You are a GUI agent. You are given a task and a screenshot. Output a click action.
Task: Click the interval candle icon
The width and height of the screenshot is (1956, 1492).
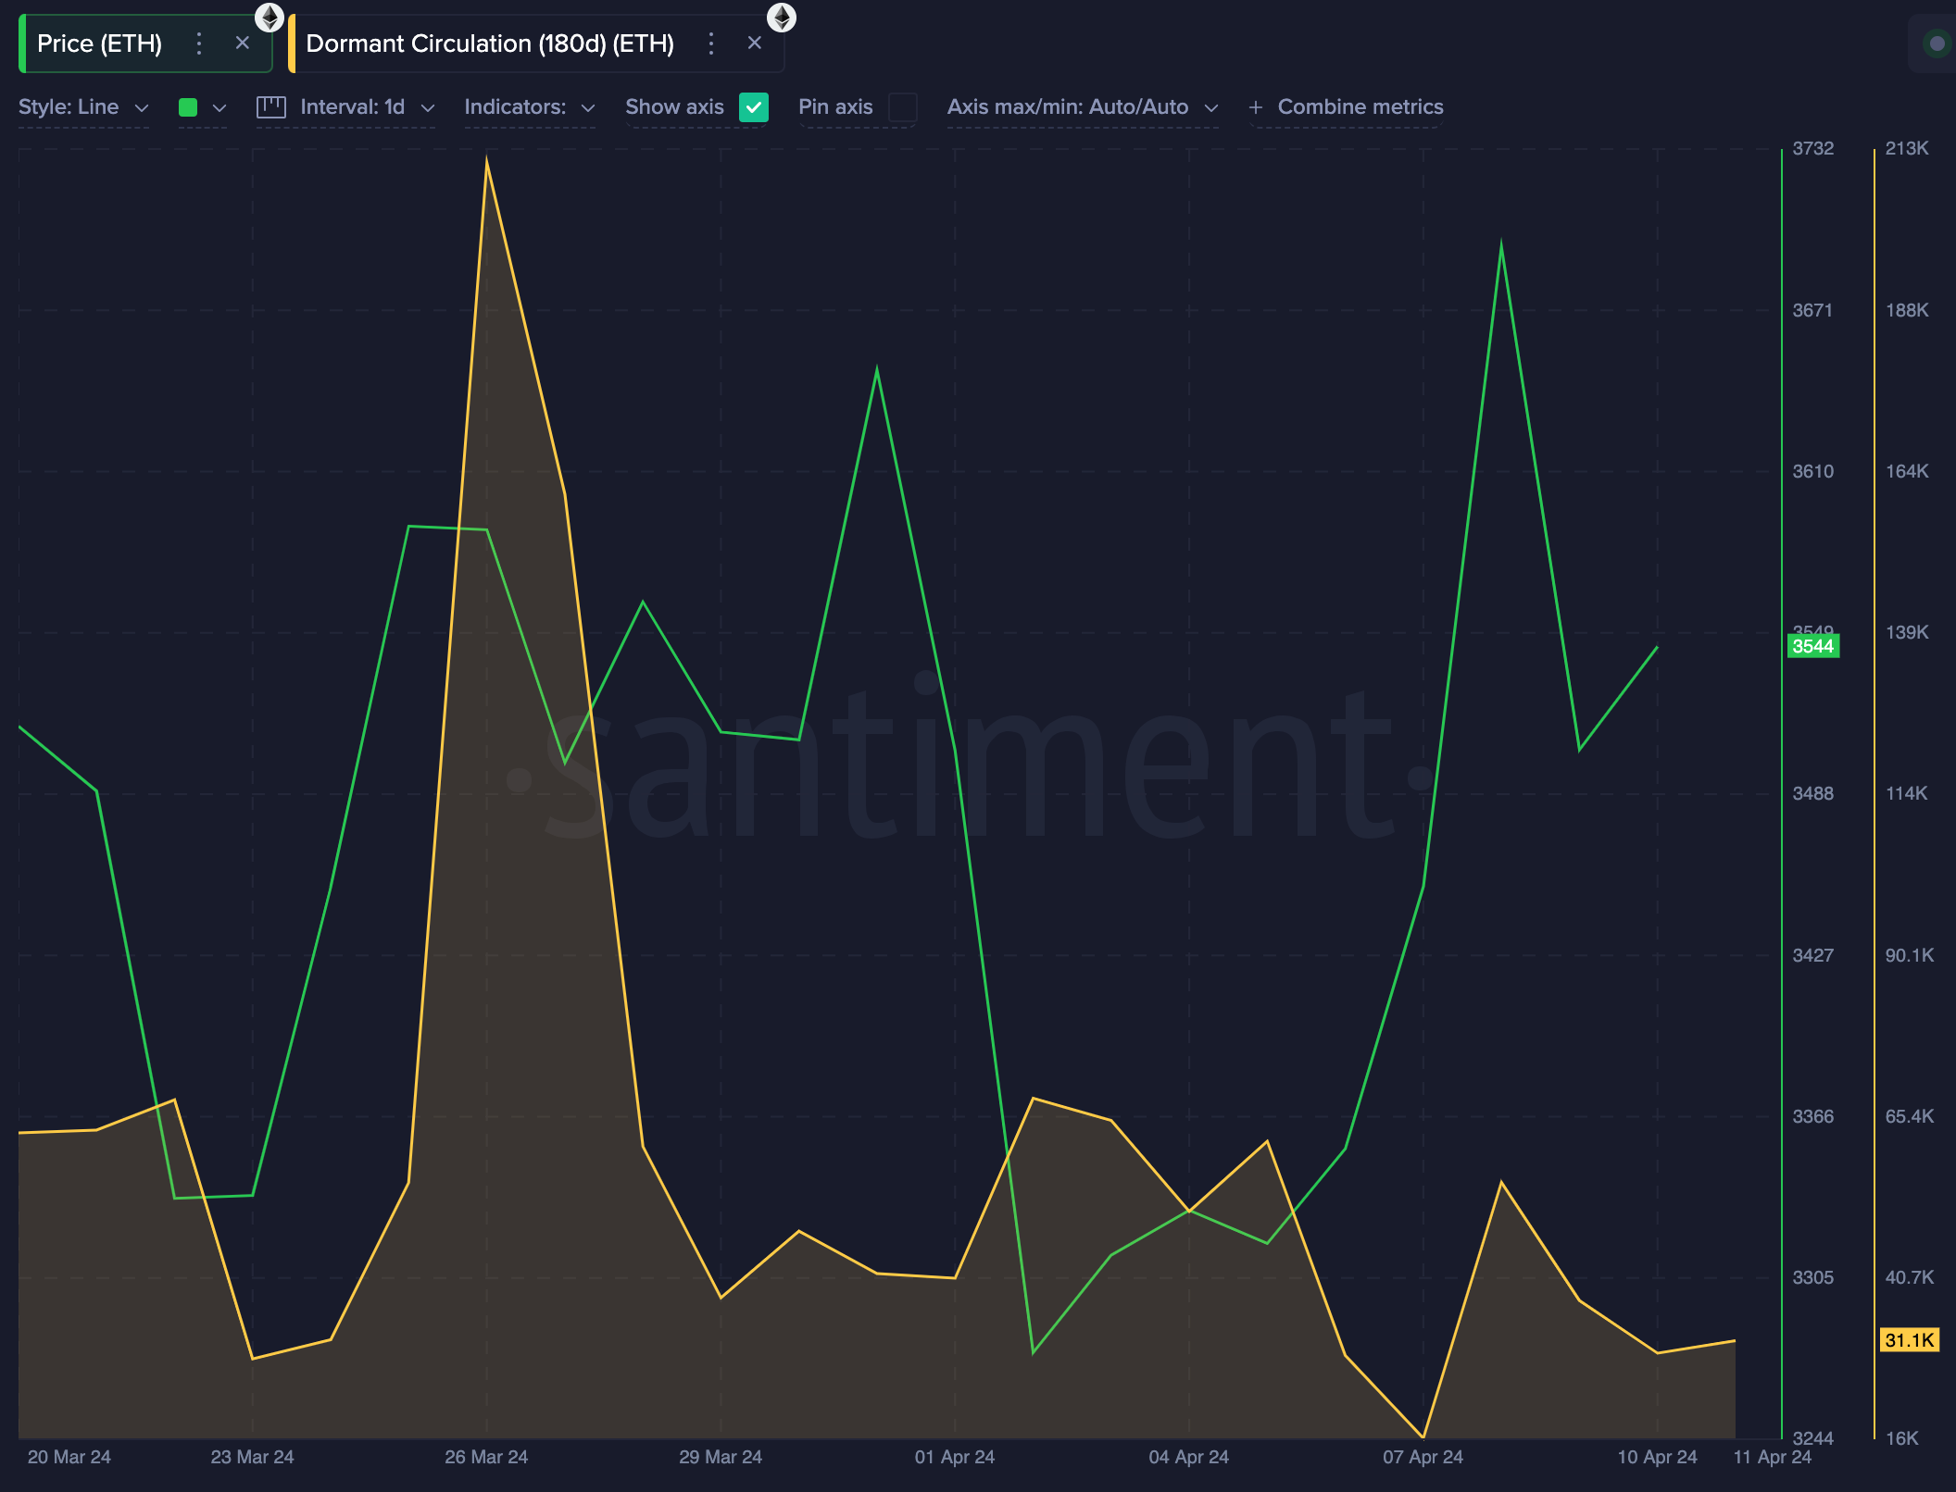270,107
